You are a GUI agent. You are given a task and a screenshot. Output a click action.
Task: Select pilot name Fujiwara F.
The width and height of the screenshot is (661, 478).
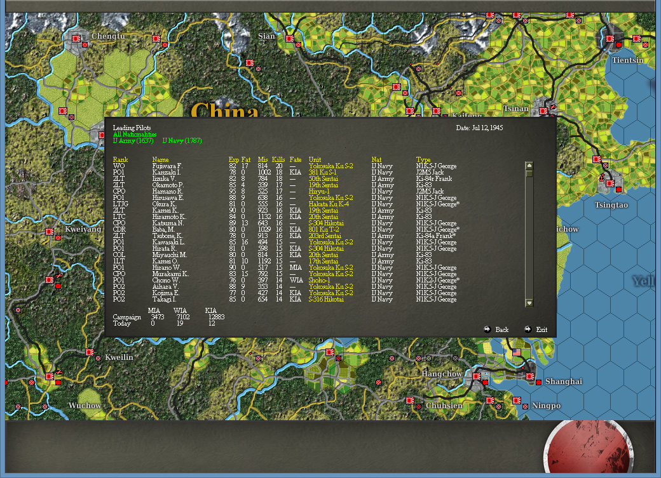point(167,166)
